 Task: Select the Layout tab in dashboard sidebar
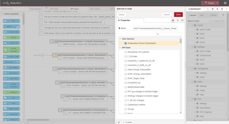(193, 15)
